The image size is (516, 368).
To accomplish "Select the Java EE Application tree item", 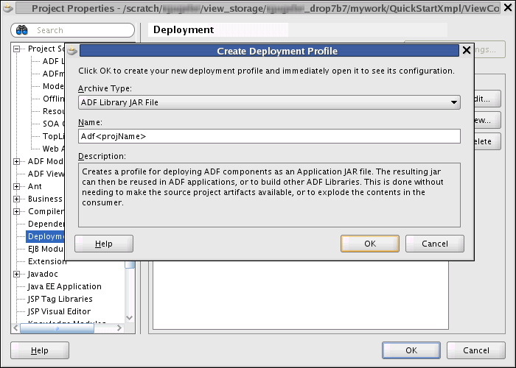I will tap(65, 286).
